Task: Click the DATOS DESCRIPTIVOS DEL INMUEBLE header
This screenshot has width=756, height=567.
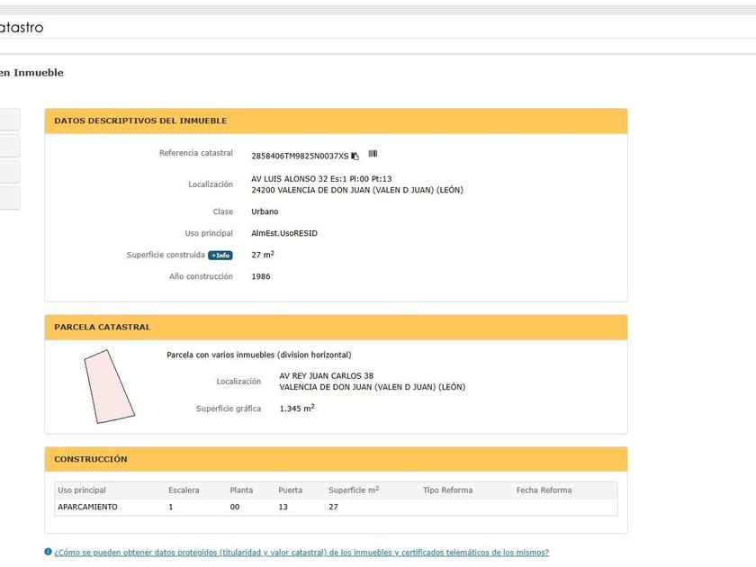Action: click(336, 121)
